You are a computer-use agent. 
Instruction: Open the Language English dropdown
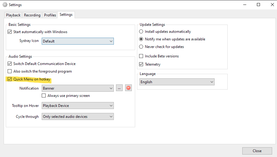coord(177,82)
